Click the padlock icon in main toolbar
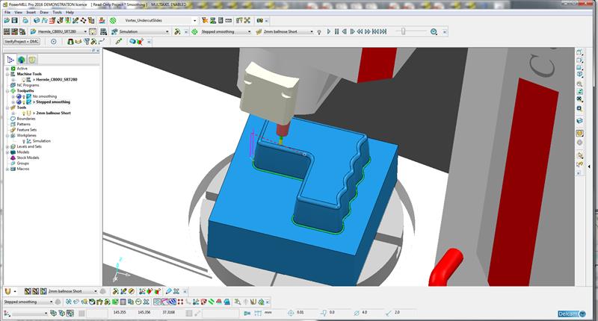 (25, 20)
